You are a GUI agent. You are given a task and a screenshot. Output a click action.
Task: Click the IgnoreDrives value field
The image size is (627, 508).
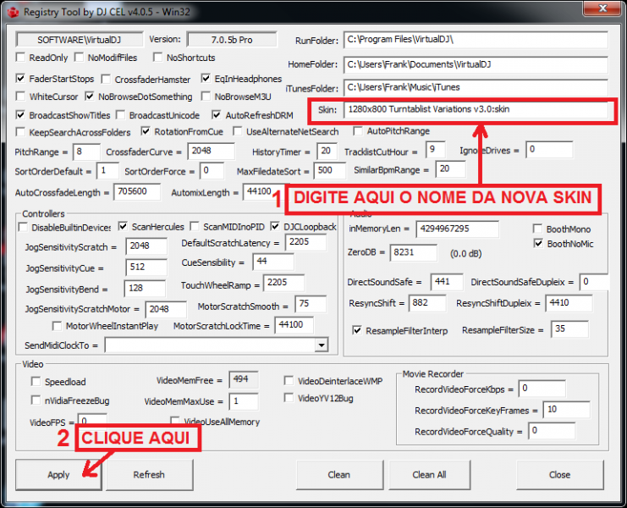[549, 150]
